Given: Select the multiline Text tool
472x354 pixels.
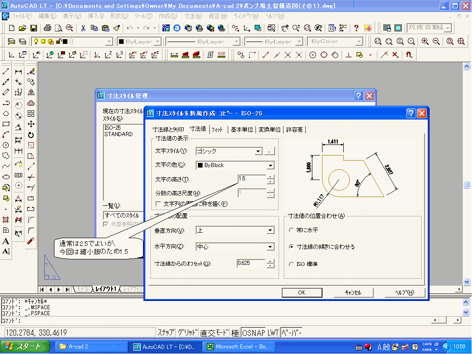Looking at the screenshot, I should [6, 241].
